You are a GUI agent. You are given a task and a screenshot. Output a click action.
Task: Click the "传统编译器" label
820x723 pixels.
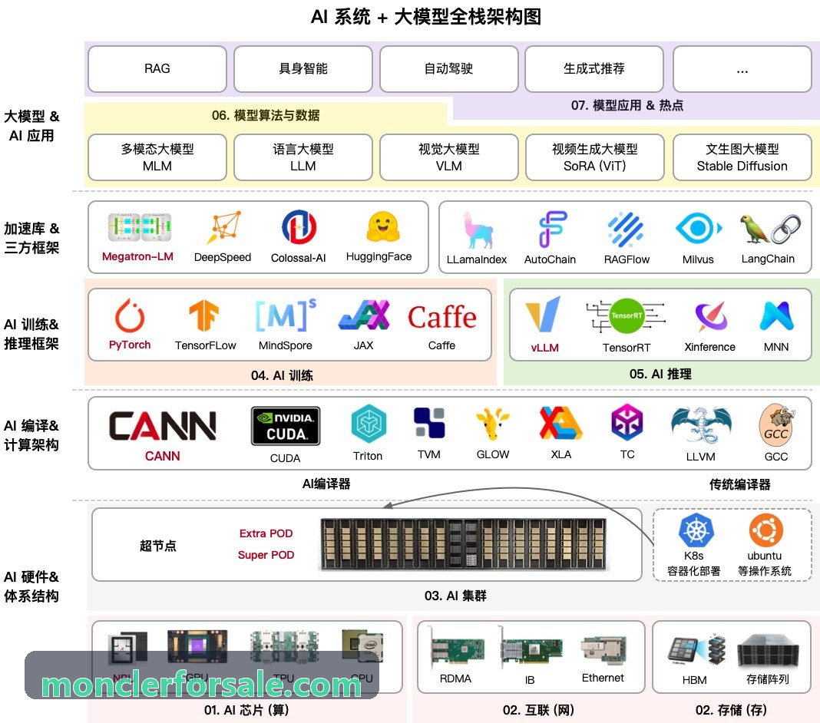tap(740, 484)
